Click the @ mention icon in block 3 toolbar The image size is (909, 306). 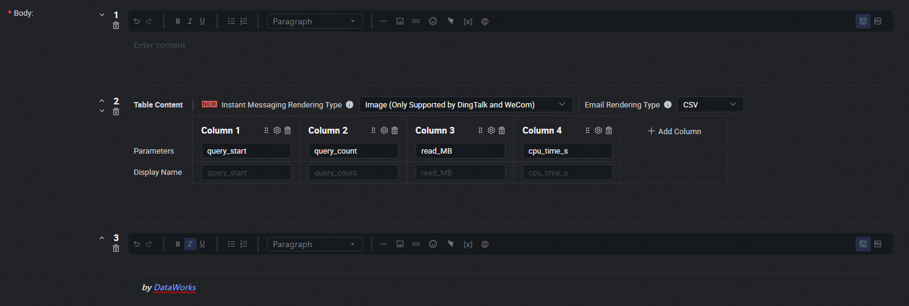tap(485, 244)
